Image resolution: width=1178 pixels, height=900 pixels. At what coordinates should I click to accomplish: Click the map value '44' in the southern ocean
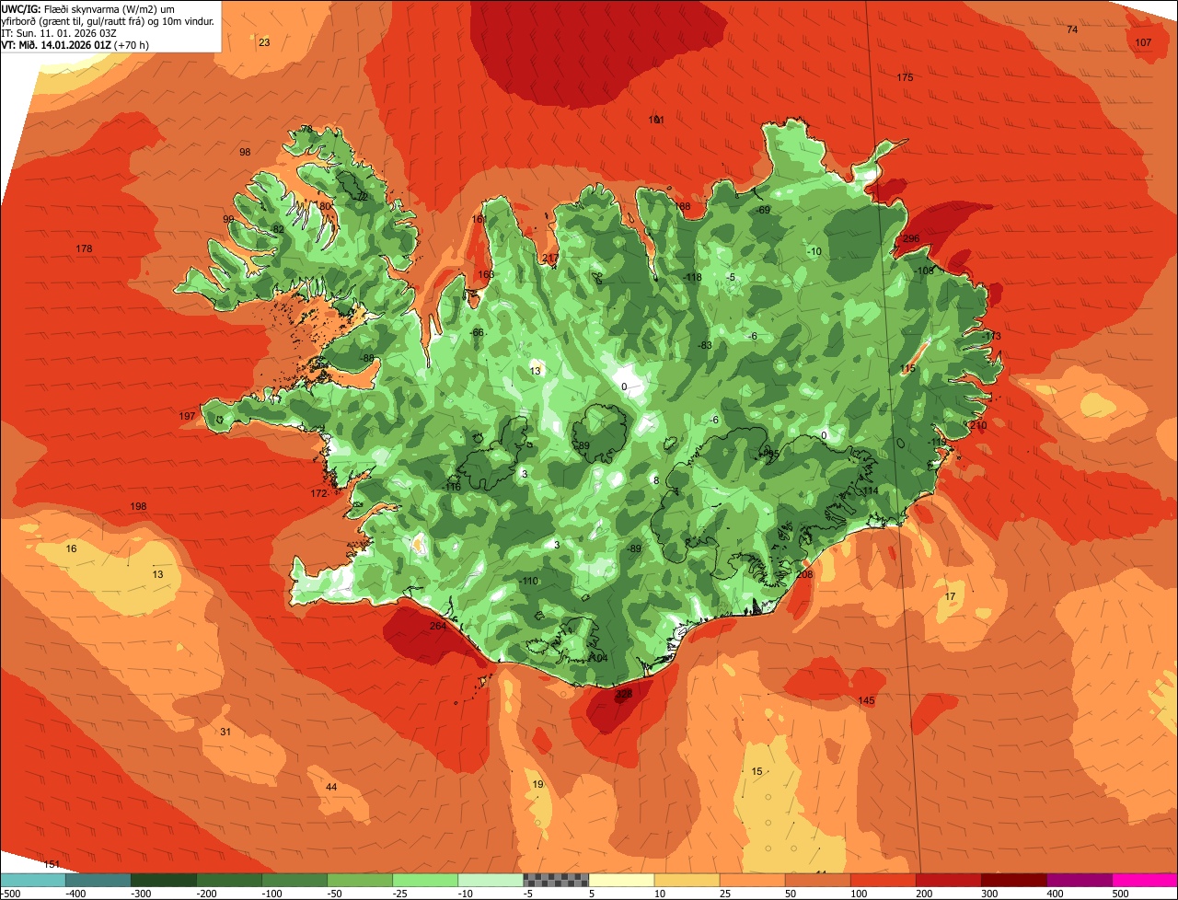click(331, 788)
